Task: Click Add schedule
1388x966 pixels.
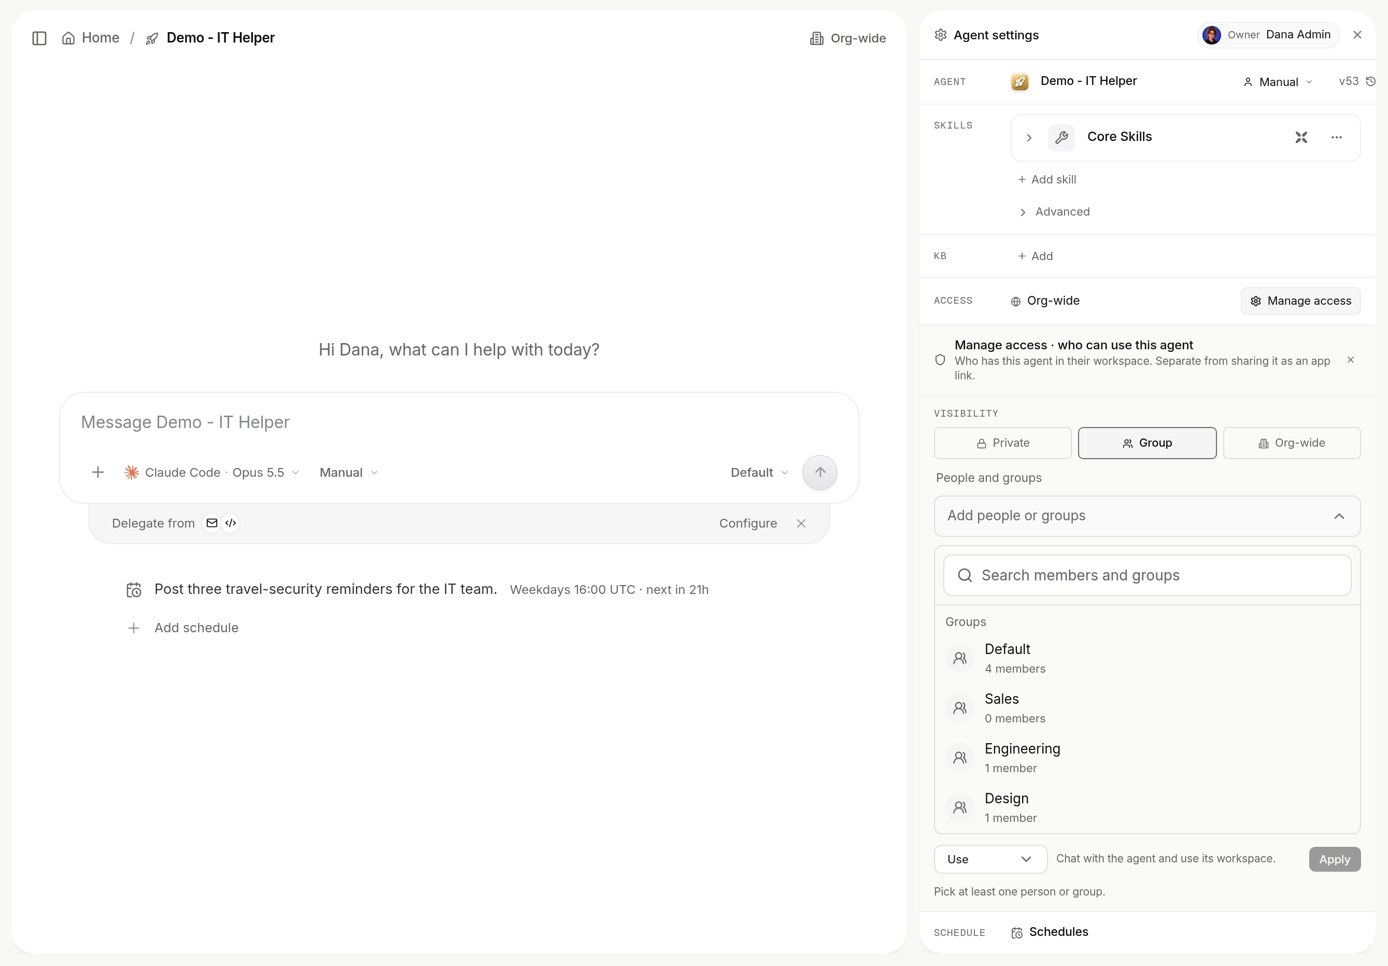Action: (183, 628)
